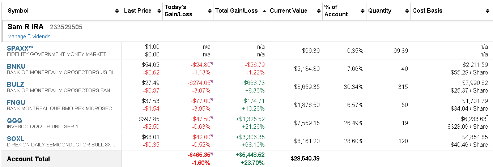Click % of Account column header
The width and height of the screenshot is (493, 167).
(336, 11)
